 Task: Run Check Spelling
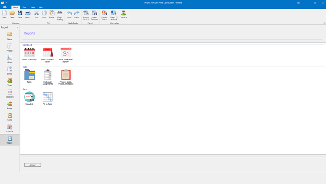pos(60,15)
